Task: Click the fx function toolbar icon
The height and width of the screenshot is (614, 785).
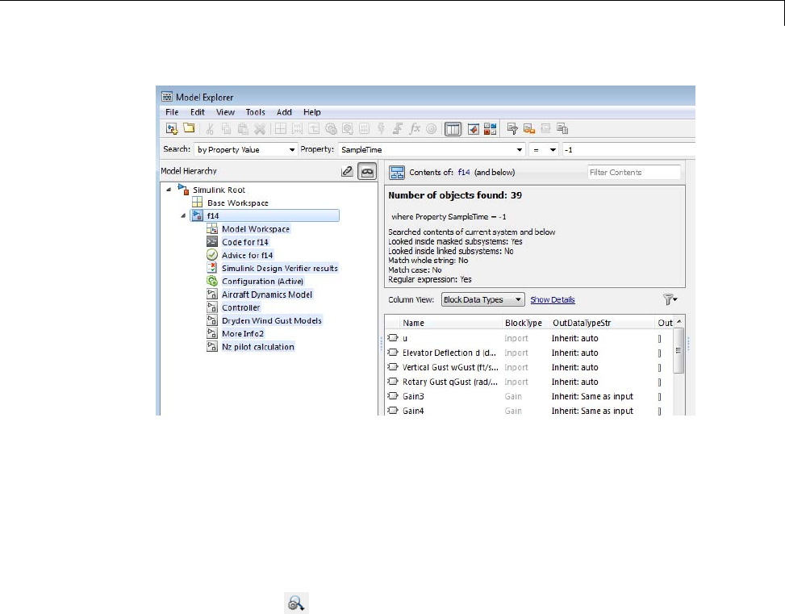Action: pyautogui.click(x=415, y=129)
